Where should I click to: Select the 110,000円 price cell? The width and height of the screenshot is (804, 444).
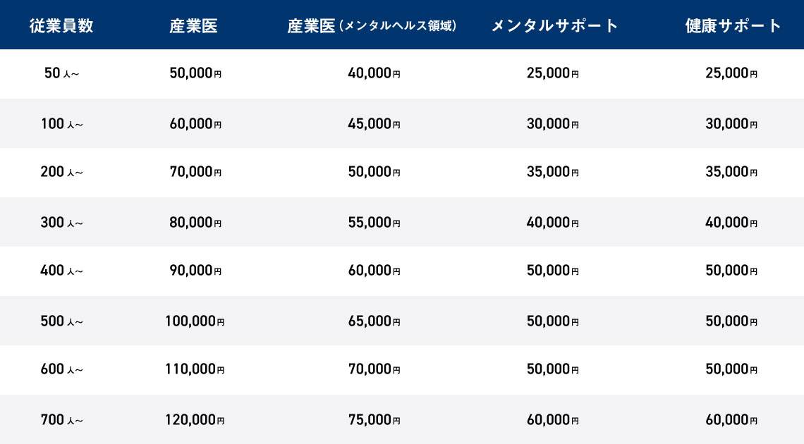pos(195,369)
